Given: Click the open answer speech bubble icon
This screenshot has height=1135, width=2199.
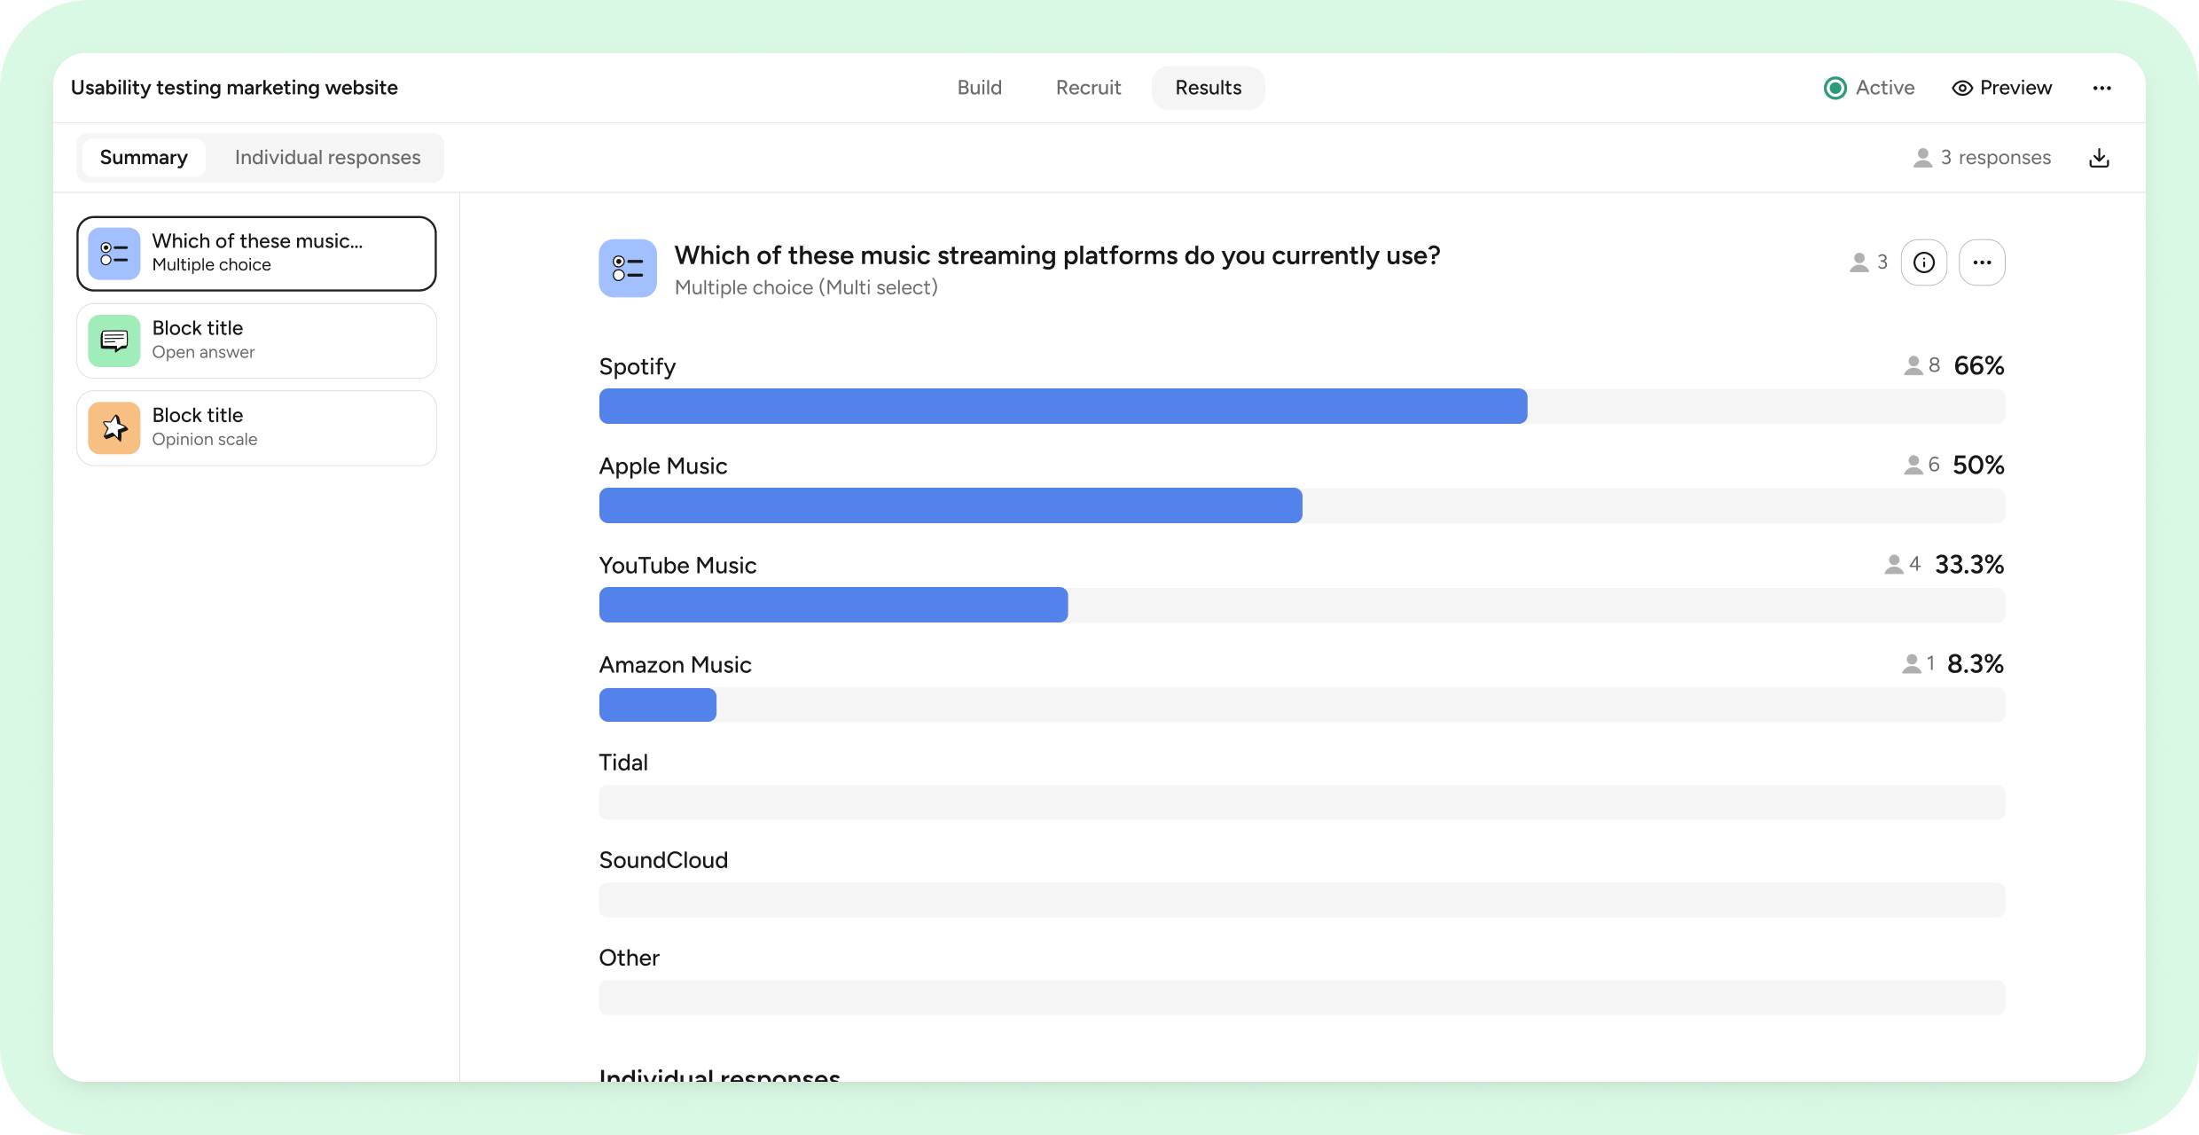Looking at the screenshot, I should pyautogui.click(x=113, y=340).
